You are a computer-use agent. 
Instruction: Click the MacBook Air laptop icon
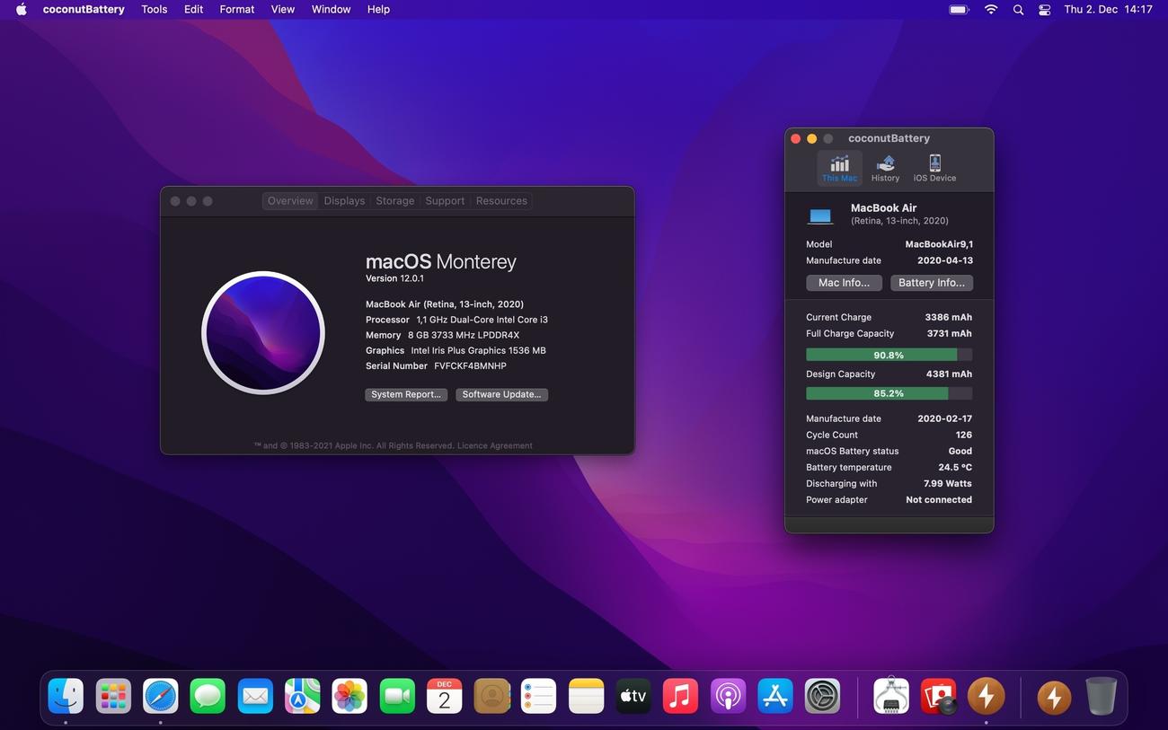click(x=820, y=215)
